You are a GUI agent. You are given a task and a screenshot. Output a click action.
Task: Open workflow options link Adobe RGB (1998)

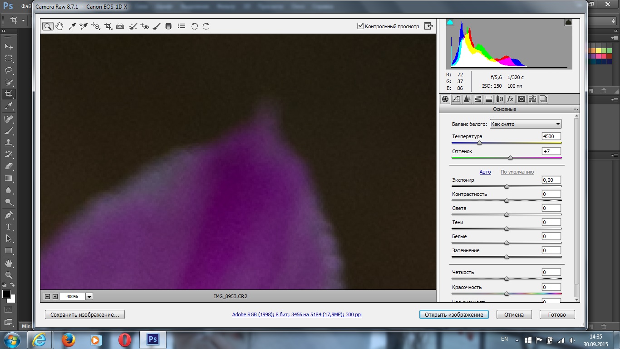point(297,314)
